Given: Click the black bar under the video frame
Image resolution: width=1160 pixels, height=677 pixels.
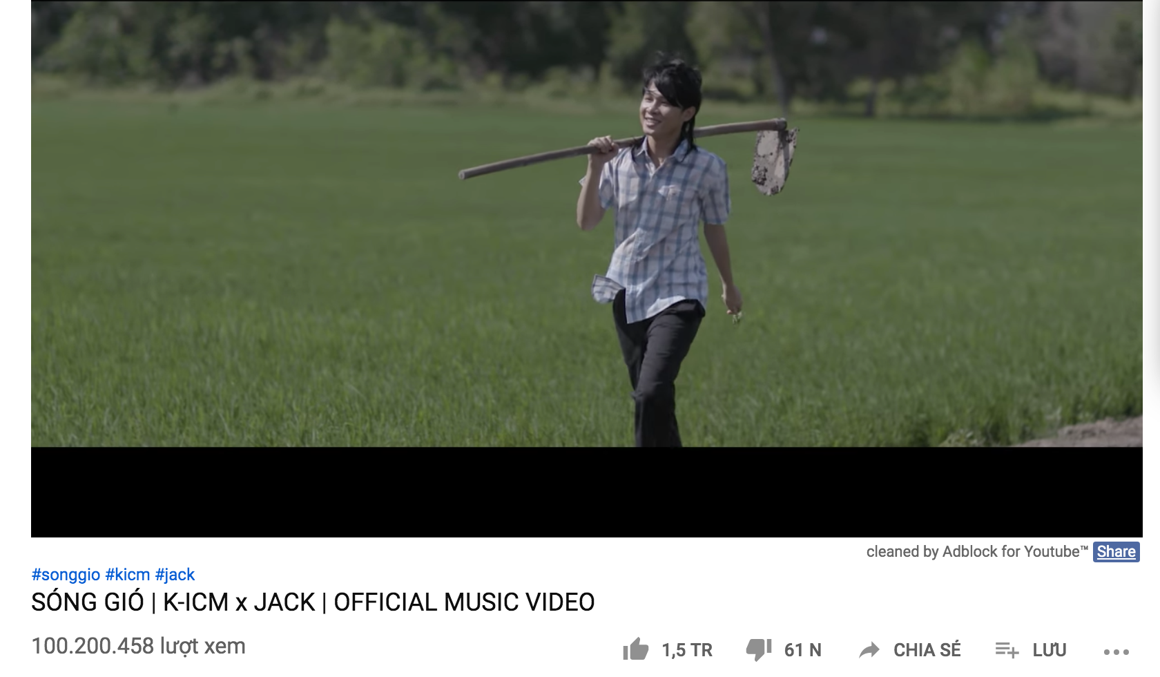Looking at the screenshot, I should click(x=587, y=492).
